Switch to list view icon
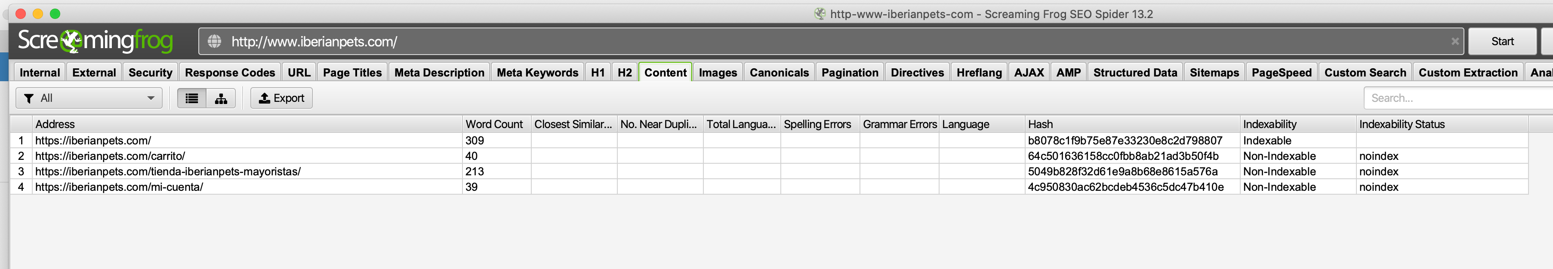Image resolution: width=1553 pixels, height=269 pixels. tap(192, 98)
